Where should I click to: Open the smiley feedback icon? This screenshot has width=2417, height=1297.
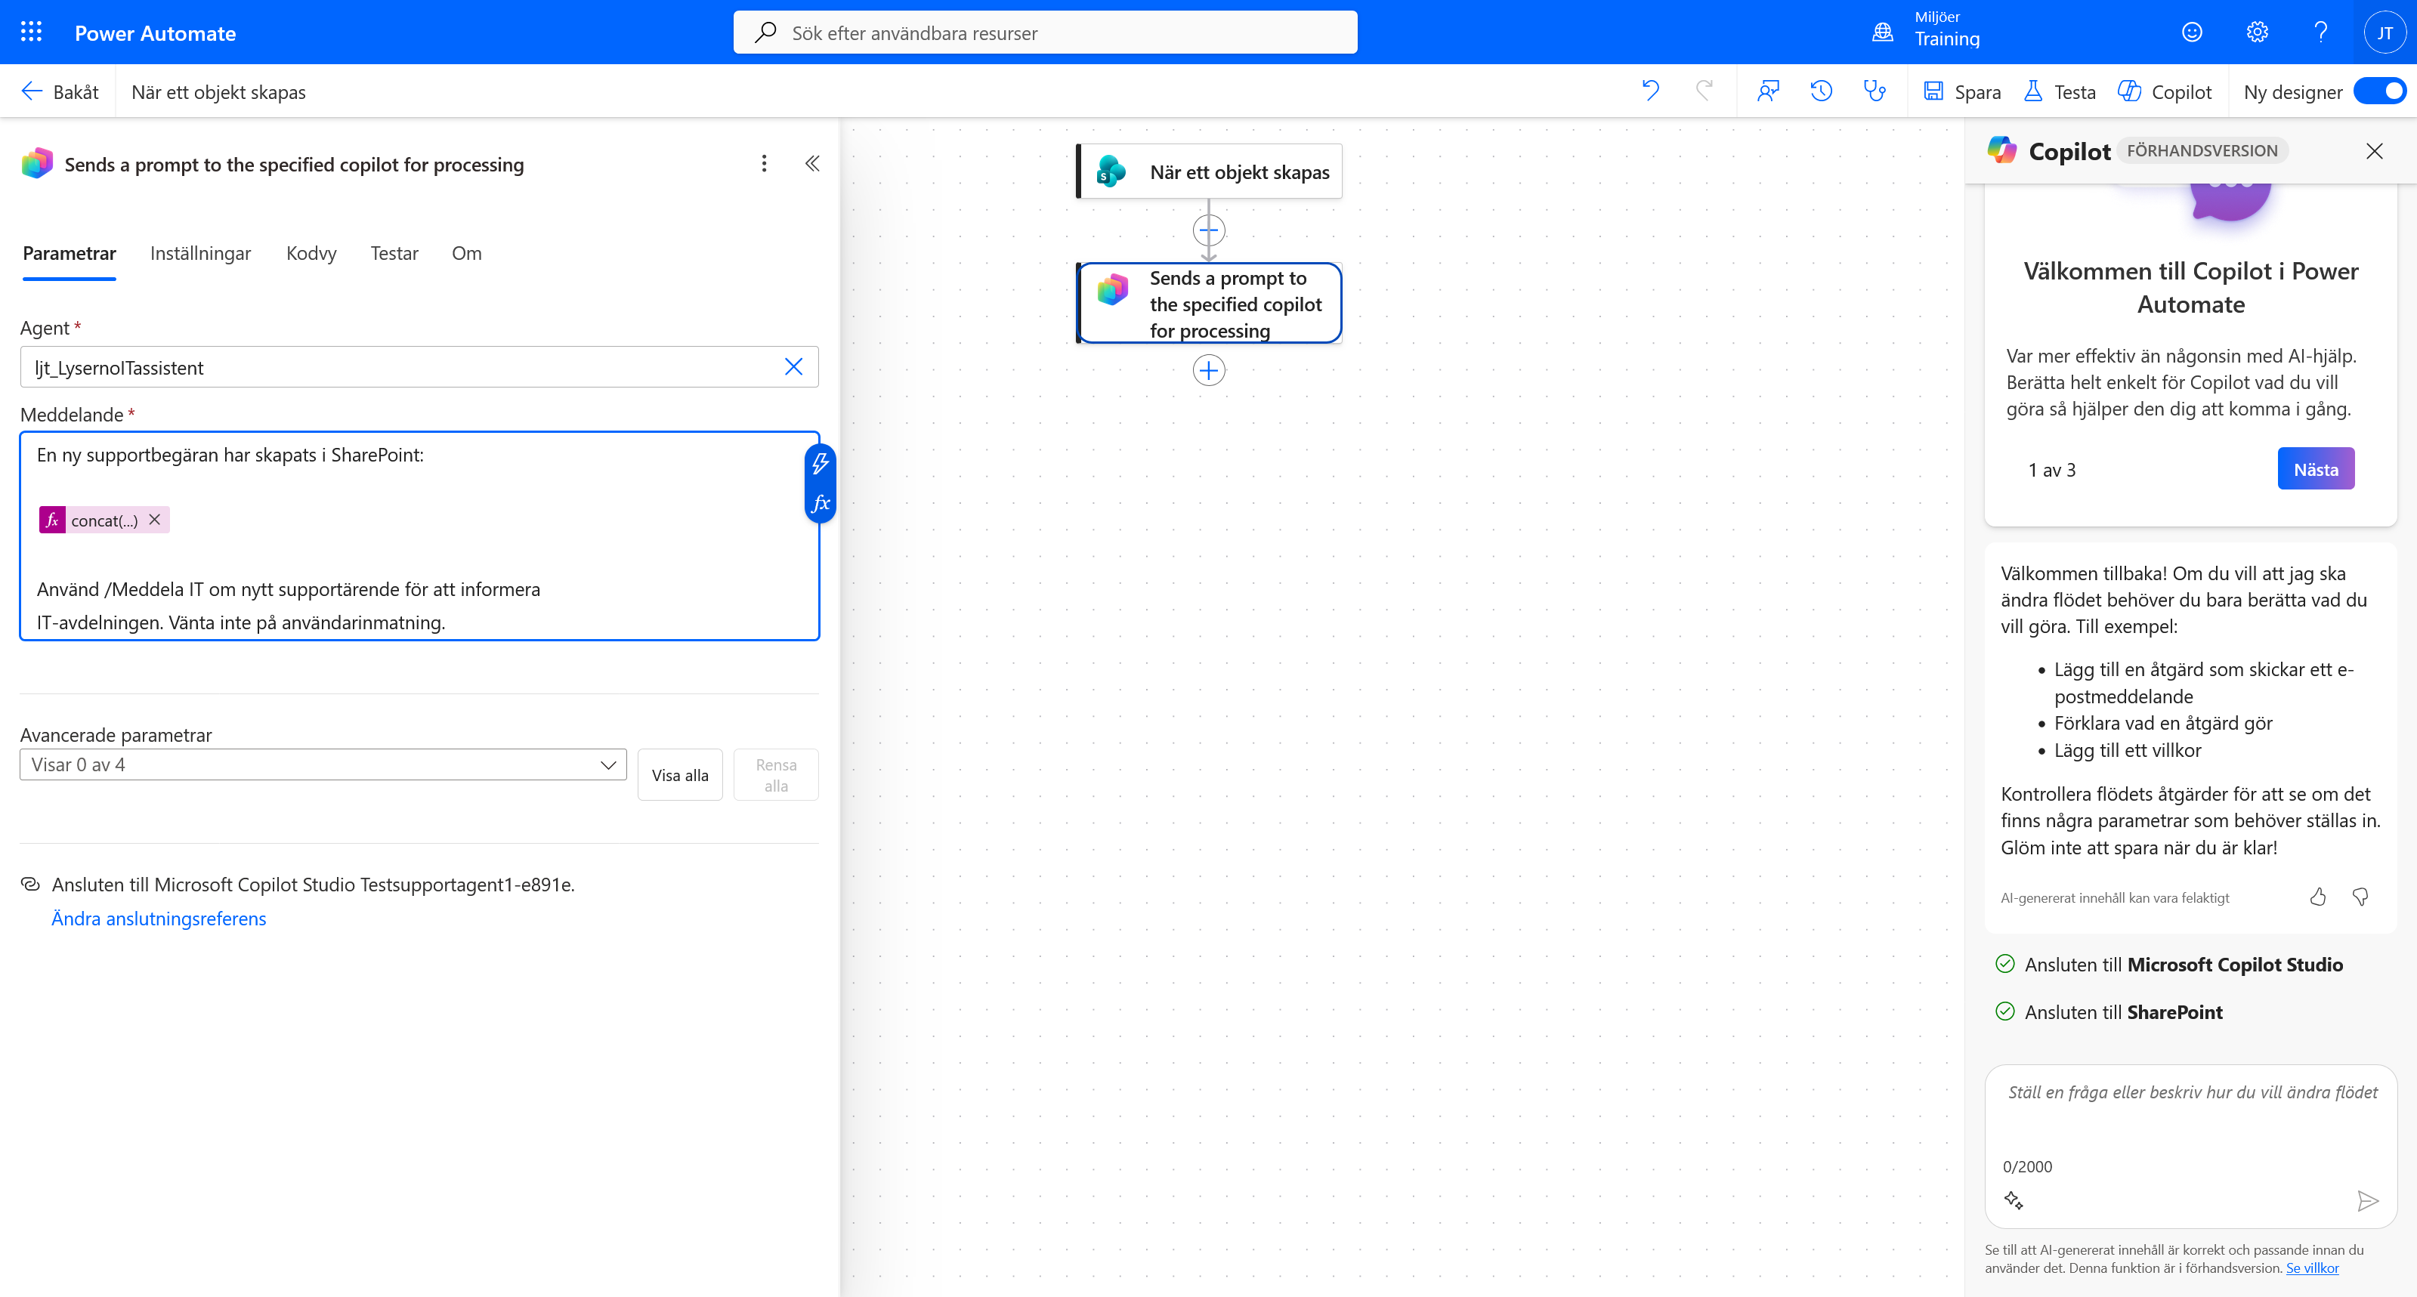(2192, 32)
